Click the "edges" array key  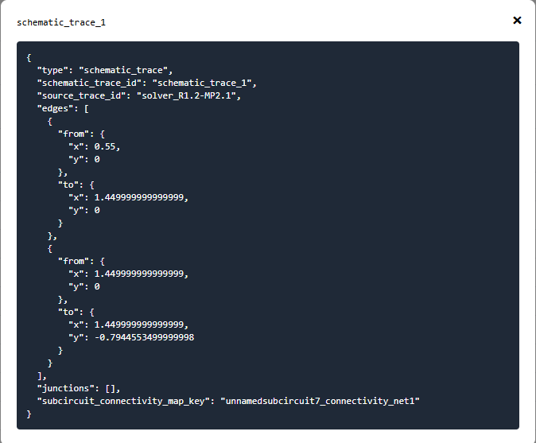coord(55,109)
